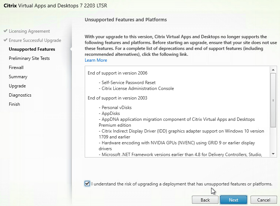Click 'AppDisks' list entry
Viewport: 280px width, 206px height.
109,113
